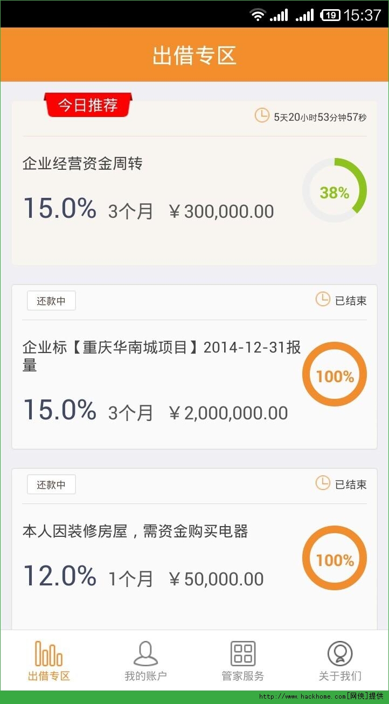Screen dimensions: 389x704
Task: Click the countdown clock icon
Action: (x=262, y=115)
